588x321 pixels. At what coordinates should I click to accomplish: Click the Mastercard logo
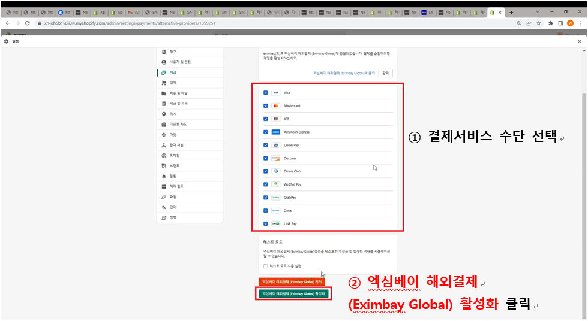[x=275, y=106]
